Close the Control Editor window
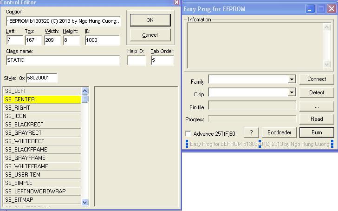Viewport: 338px width, 211px height. [x=176, y=2]
